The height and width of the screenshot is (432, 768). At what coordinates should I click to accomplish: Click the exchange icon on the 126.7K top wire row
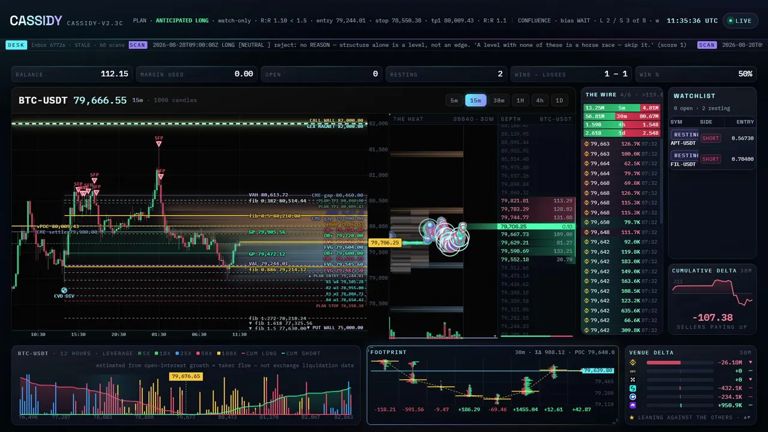pos(586,144)
